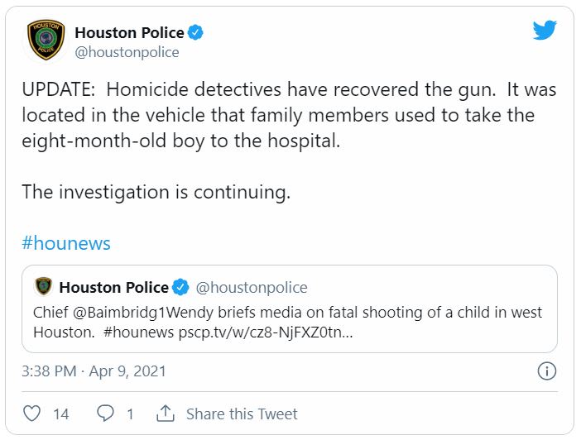Click the share arrow icon

pos(166,414)
